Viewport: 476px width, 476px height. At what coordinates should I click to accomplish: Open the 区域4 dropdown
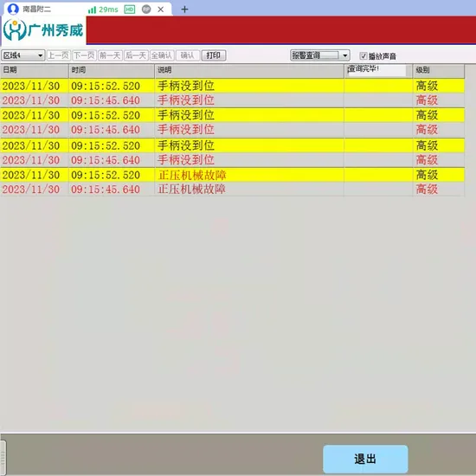pos(23,55)
